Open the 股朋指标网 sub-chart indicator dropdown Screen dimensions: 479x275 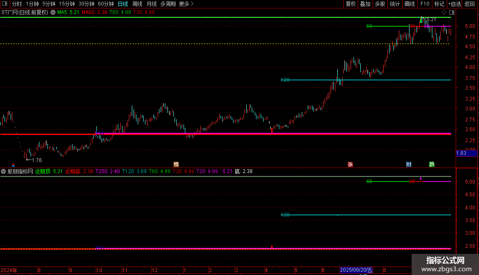[x=3, y=171]
